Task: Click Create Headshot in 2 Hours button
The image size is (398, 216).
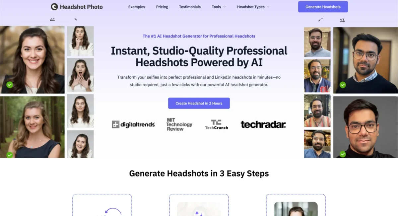Action: pos(199,103)
